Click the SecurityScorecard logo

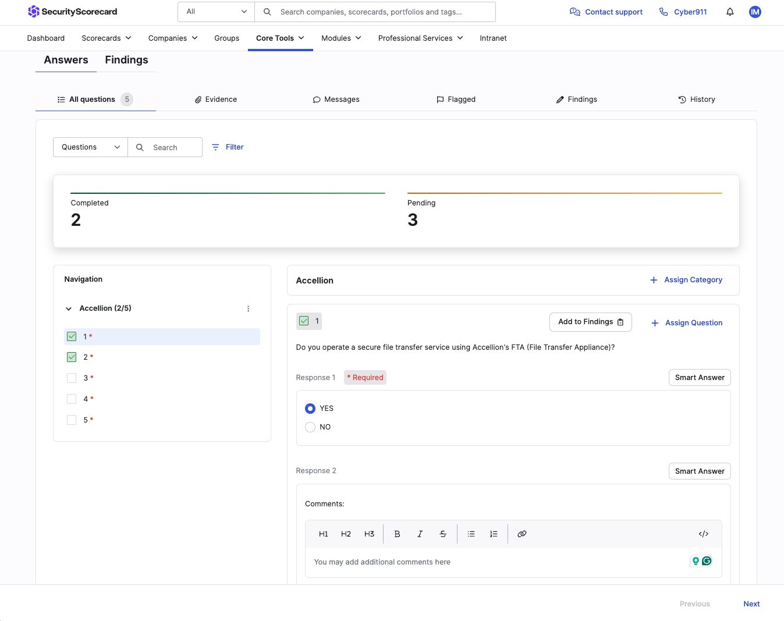pos(72,12)
